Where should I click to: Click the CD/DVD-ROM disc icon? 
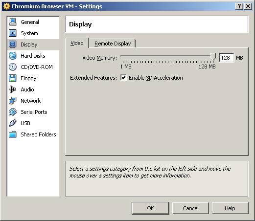pos(13,67)
